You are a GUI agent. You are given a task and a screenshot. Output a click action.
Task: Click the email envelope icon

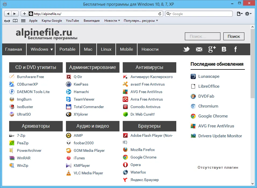[x=199, y=49]
